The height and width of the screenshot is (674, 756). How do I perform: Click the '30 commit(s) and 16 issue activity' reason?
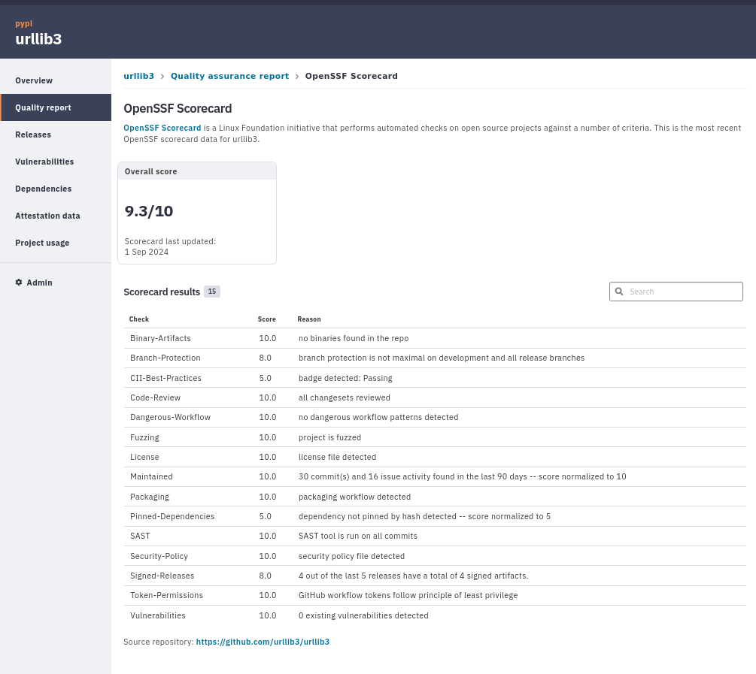point(463,476)
